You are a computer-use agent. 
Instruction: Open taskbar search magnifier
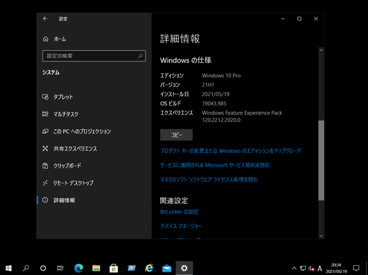pyautogui.click(x=26, y=268)
